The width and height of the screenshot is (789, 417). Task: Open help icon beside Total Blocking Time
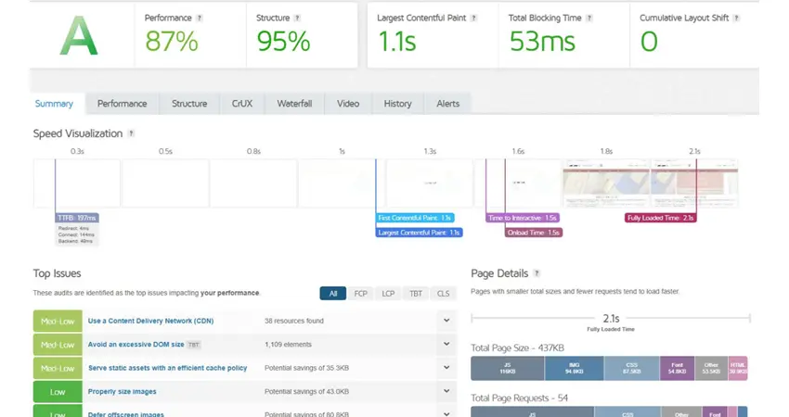[x=589, y=19]
